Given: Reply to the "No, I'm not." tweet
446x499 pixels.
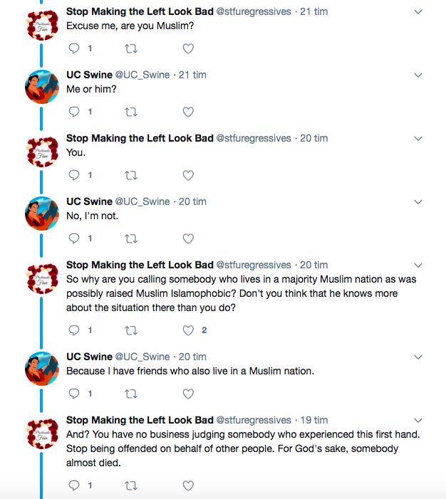Looking at the screenshot, I should click(74, 238).
